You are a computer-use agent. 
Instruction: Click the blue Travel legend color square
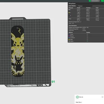pyautogui.click(x=69, y=34)
